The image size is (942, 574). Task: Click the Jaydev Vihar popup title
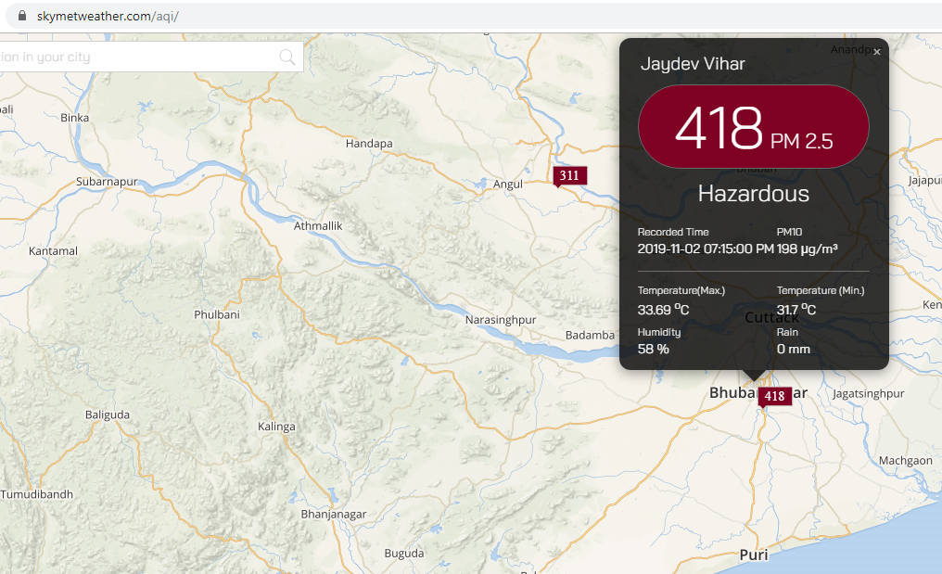pos(693,64)
